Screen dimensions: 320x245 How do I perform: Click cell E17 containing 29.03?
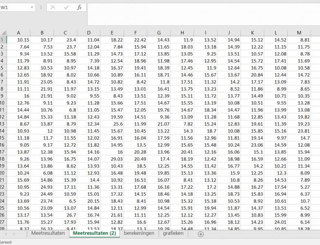point(112,159)
